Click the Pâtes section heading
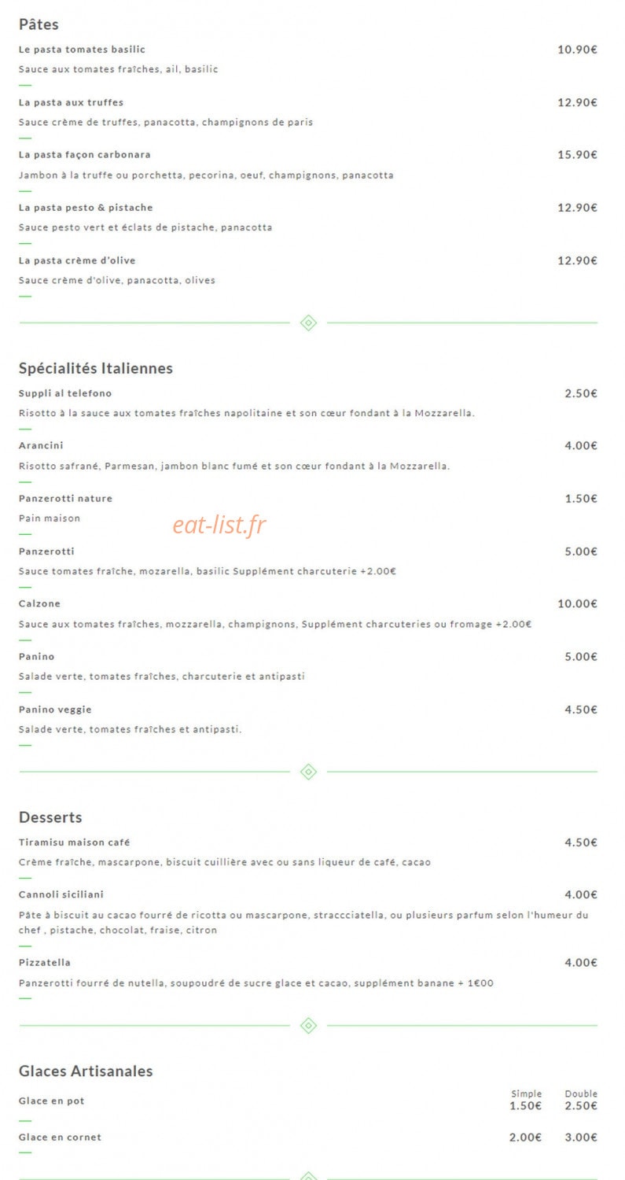This screenshot has height=1180, width=625. 39,24
